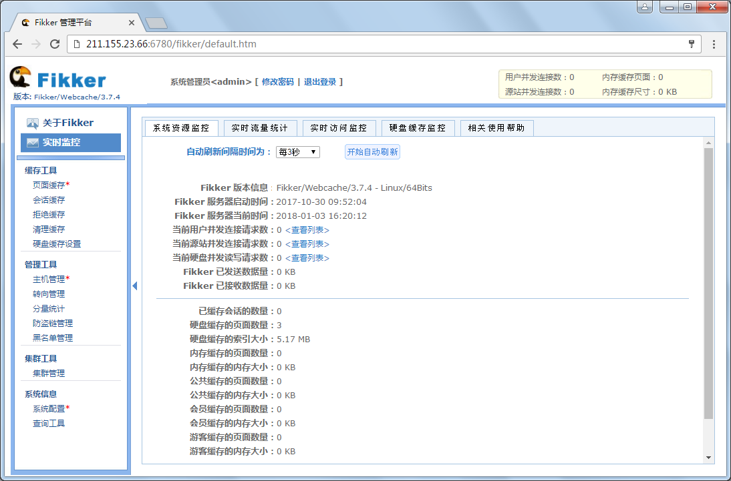The height and width of the screenshot is (481, 731).
Task: Click the 集群工具 sidebar heading
Action: click(41, 358)
